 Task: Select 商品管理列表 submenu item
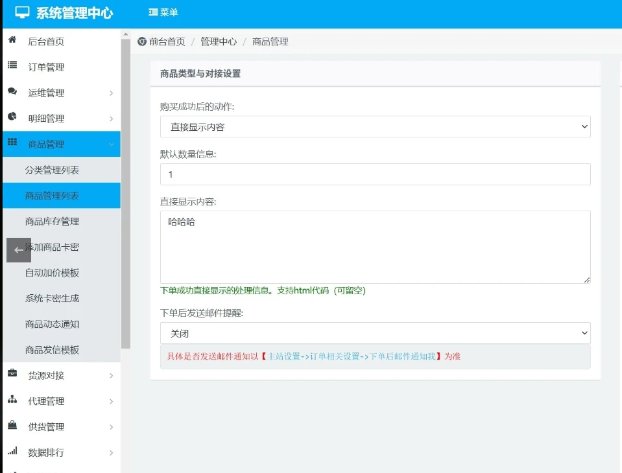(62, 196)
